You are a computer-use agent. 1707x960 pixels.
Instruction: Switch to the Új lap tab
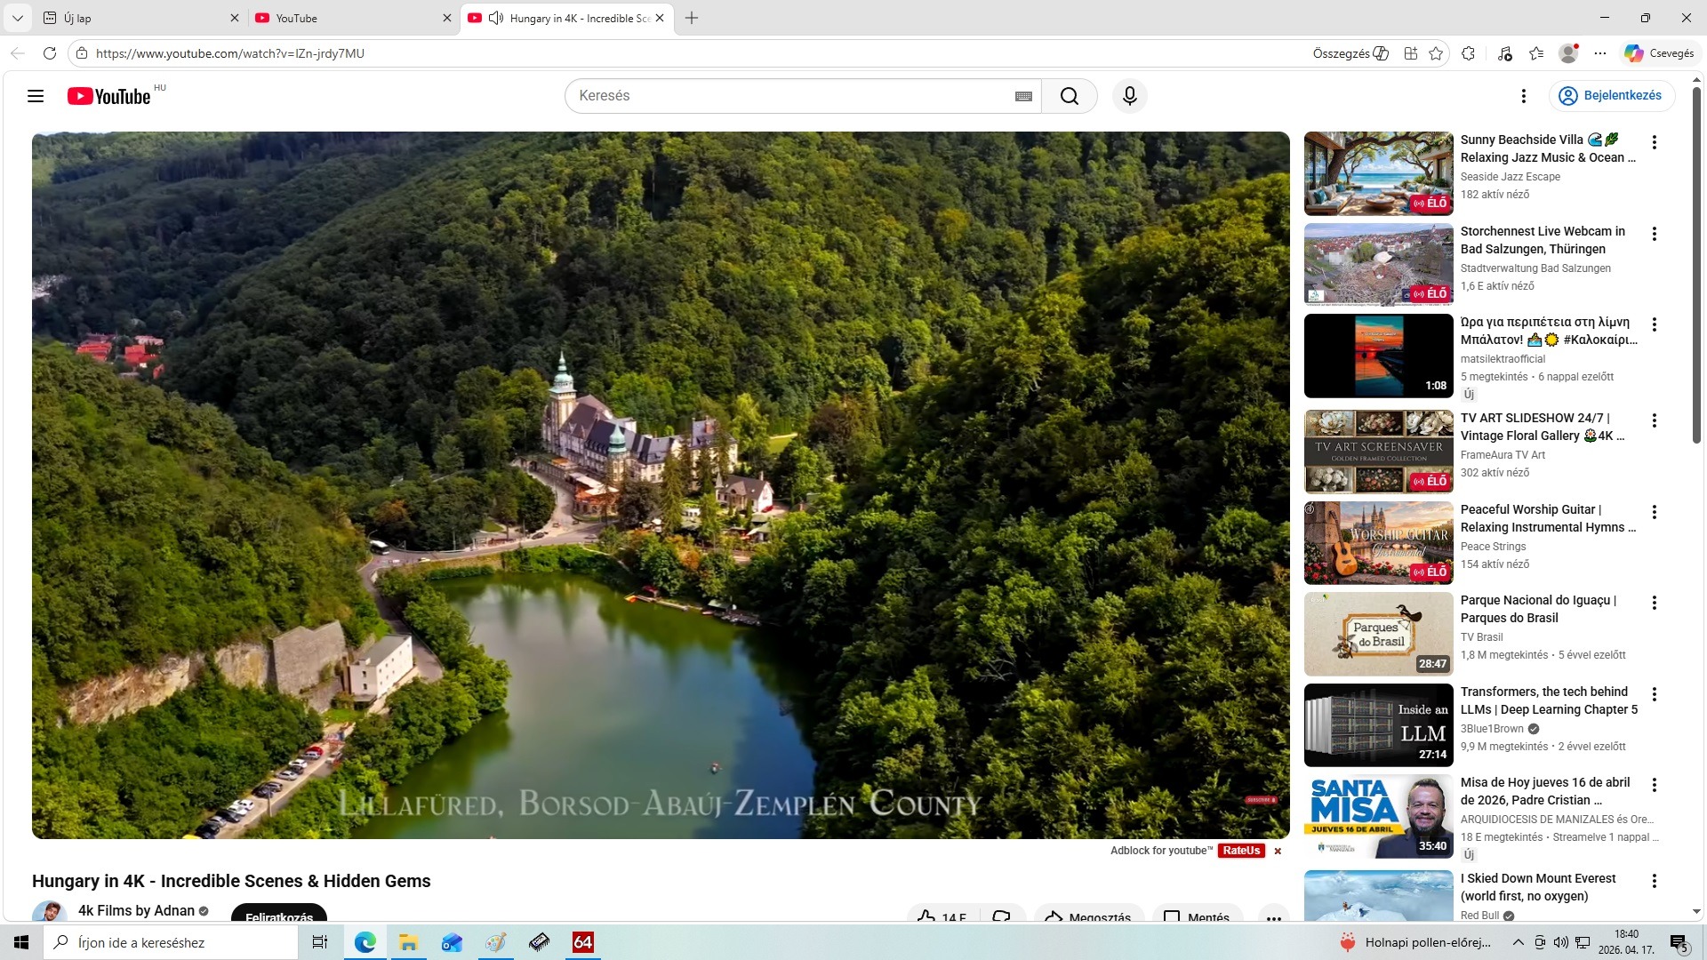pyautogui.click(x=133, y=18)
